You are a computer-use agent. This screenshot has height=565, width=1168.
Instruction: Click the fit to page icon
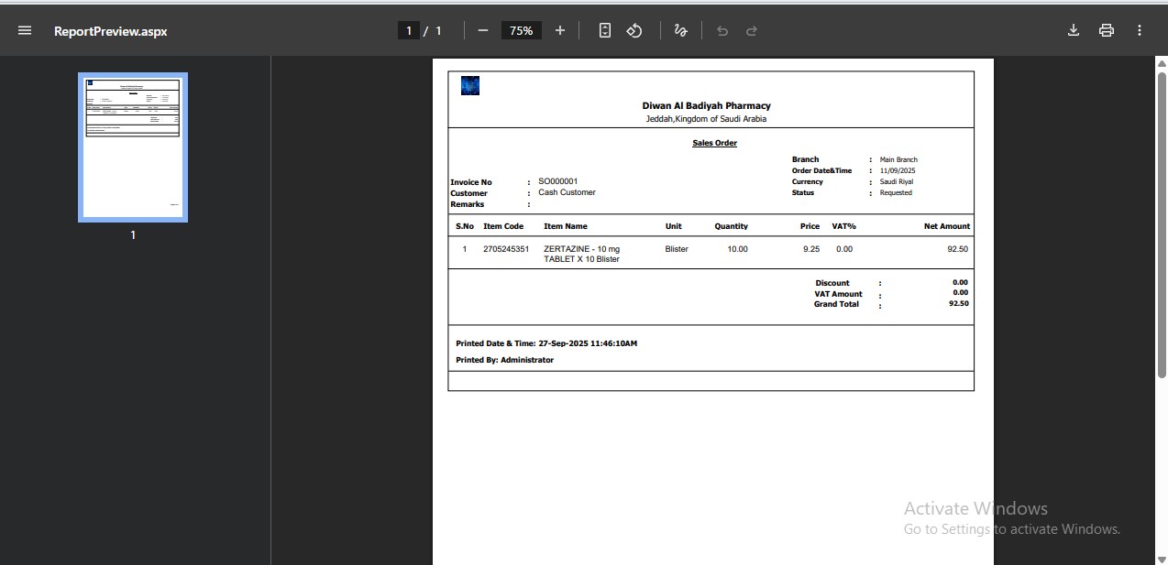[604, 30]
